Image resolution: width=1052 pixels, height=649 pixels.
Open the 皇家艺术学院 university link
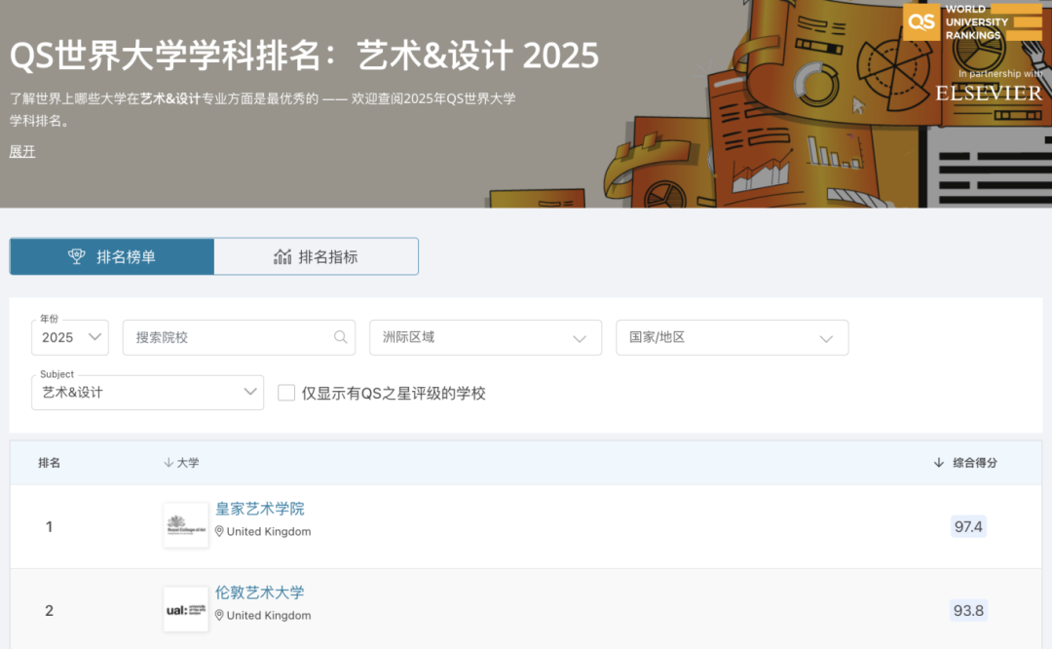(x=260, y=509)
